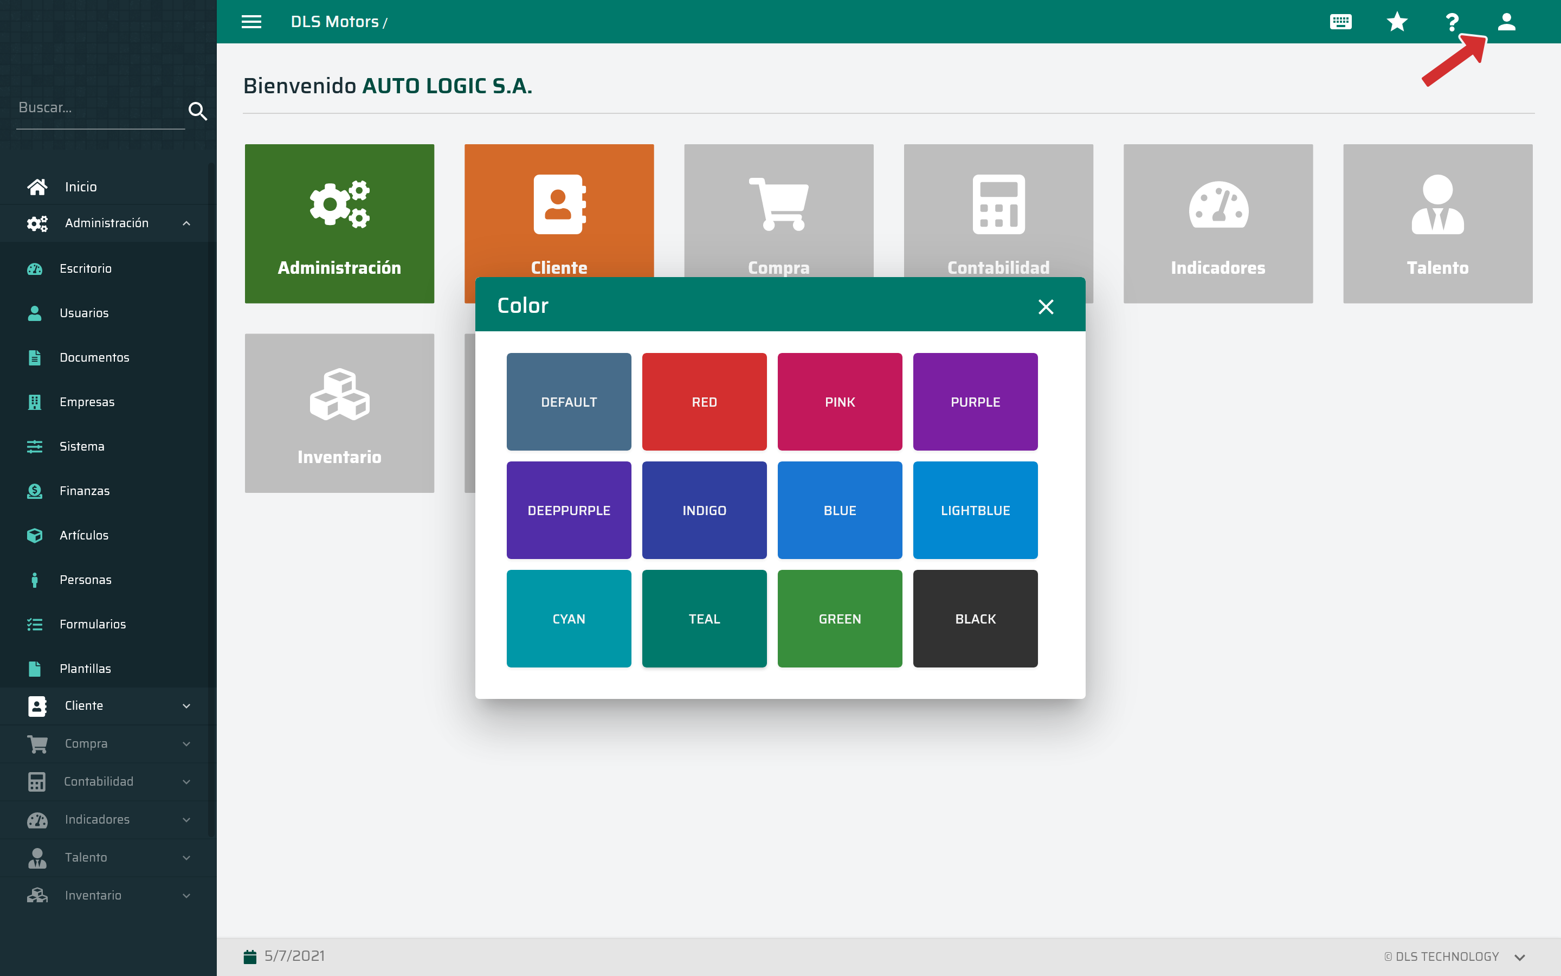The image size is (1561, 976).
Task: Open Usuarios in the sidebar menu
Action: click(84, 313)
